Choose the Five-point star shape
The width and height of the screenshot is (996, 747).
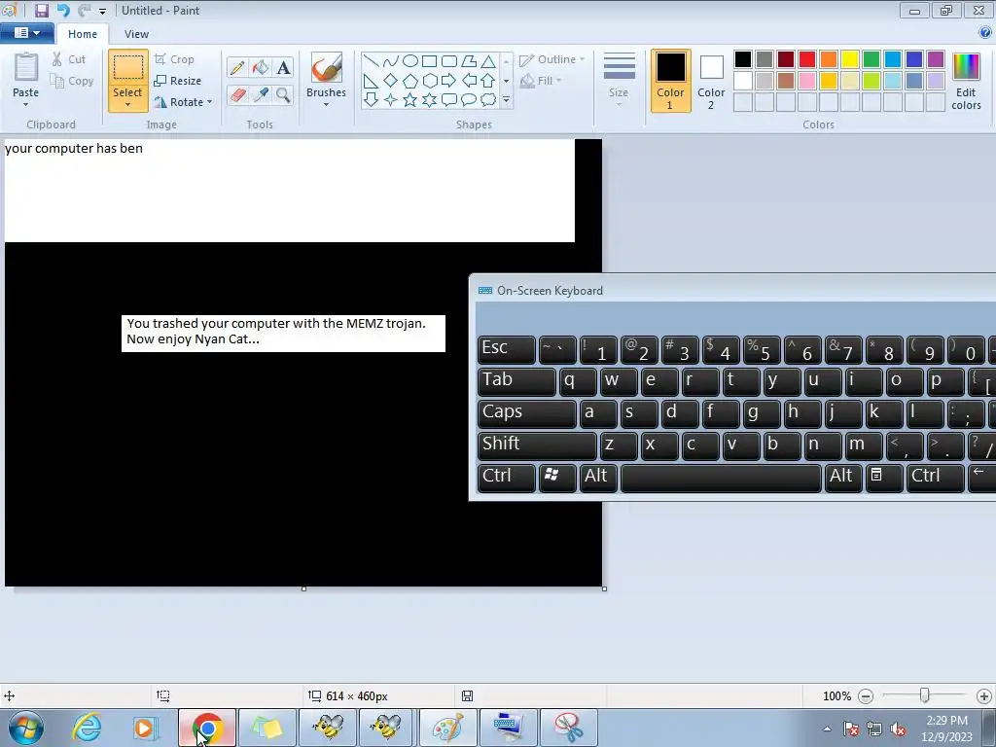[410, 100]
